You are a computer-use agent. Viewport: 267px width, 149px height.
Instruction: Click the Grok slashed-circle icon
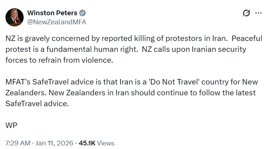[x=246, y=13]
